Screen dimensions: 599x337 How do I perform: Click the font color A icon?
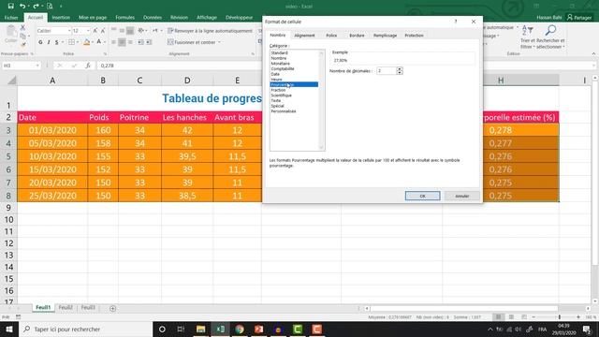point(99,42)
